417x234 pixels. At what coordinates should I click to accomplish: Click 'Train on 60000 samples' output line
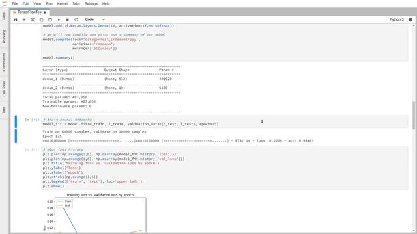click(x=94, y=131)
